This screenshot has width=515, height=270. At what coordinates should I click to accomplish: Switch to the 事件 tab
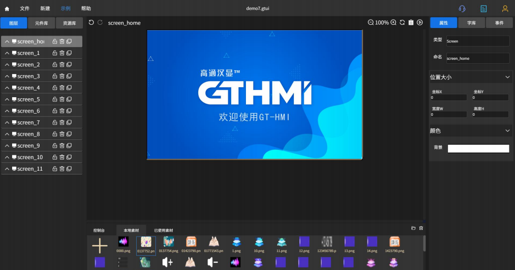[x=499, y=22]
